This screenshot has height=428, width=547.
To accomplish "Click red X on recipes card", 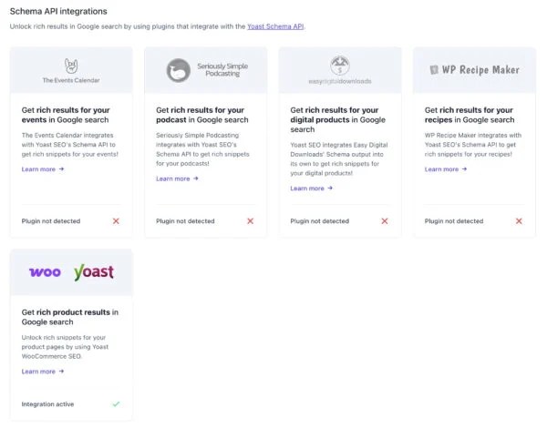I will (x=519, y=221).
